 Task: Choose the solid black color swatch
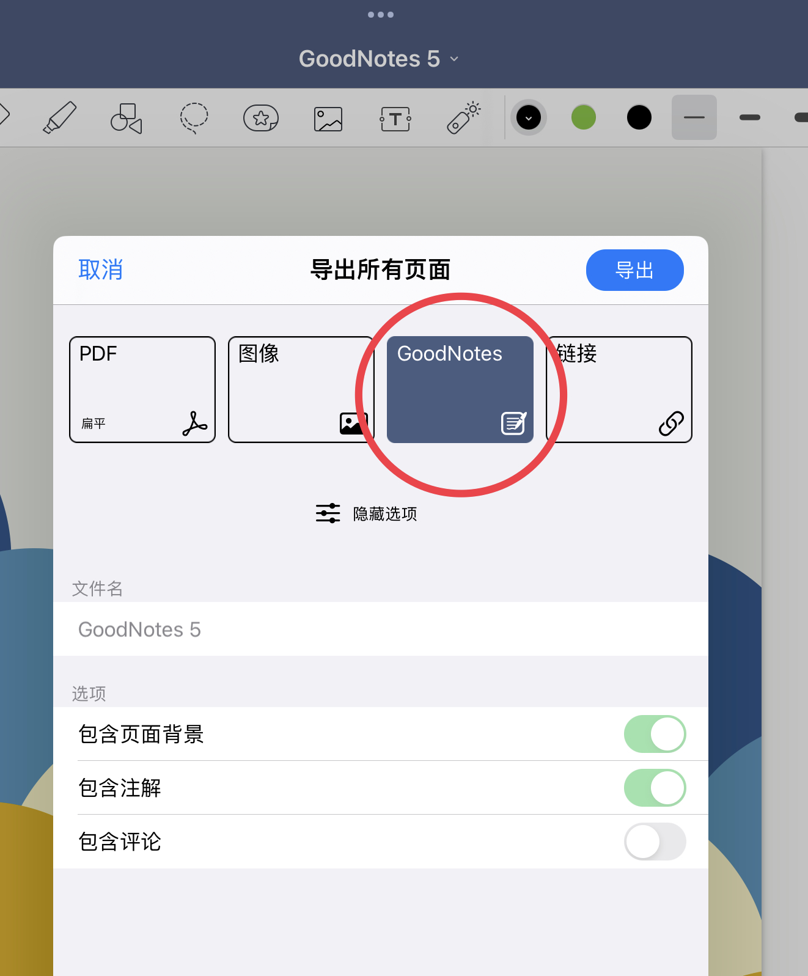pyautogui.click(x=639, y=117)
